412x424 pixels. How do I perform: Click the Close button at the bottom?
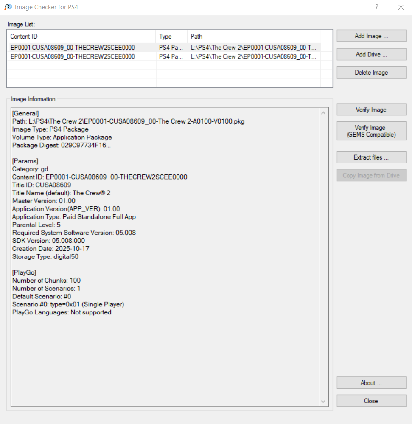pyautogui.click(x=371, y=401)
